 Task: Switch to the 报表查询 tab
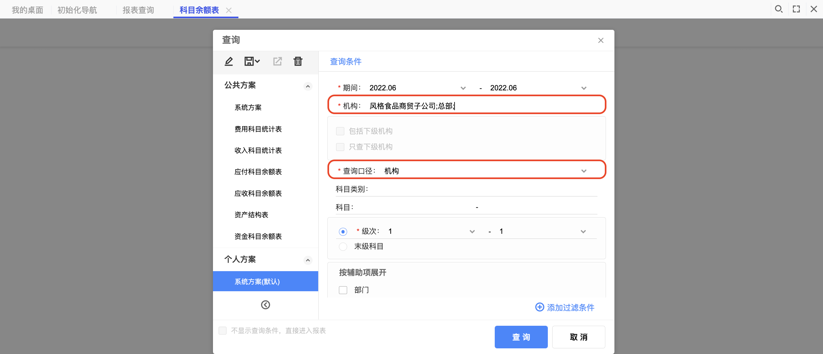tap(138, 10)
